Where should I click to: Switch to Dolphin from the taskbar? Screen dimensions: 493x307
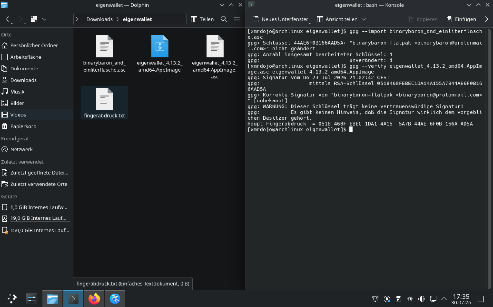pos(52,299)
